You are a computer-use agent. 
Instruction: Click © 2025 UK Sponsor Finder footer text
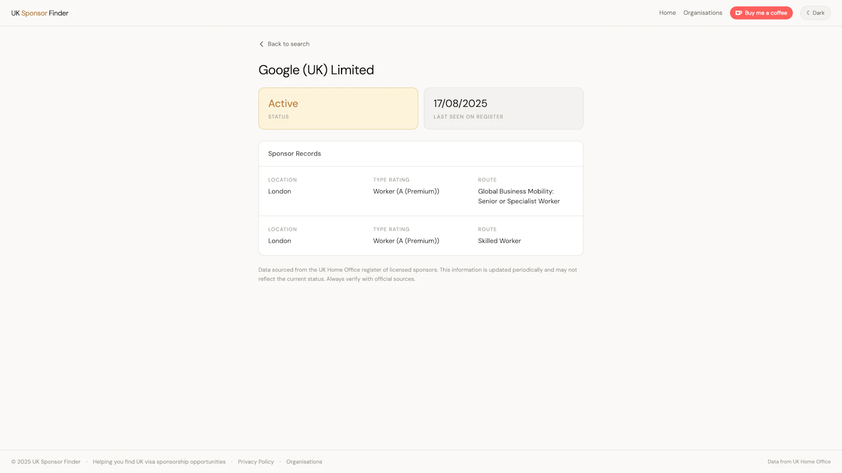[x=46, y=462]
